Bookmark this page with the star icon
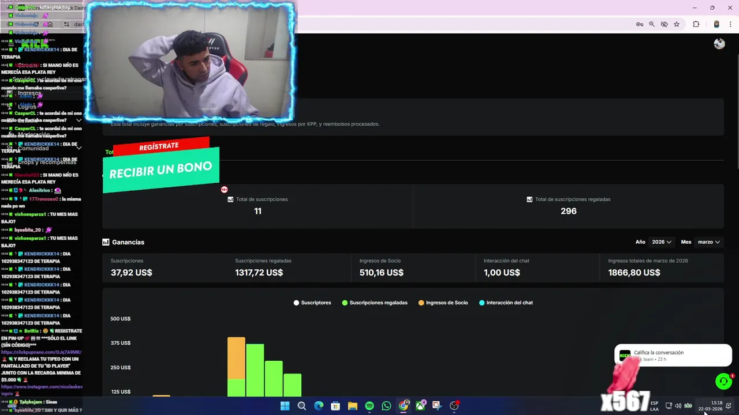This screenshot has height=415, width=739. pyautogui.click(x=677, y=24)
